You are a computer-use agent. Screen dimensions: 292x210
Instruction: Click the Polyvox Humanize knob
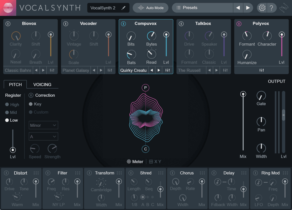247,55
